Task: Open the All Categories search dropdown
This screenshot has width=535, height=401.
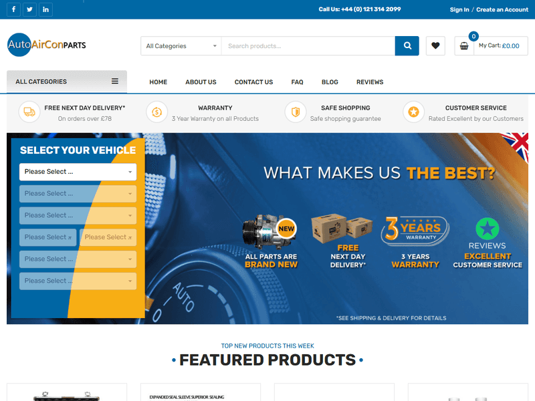Action: [181, 45]
